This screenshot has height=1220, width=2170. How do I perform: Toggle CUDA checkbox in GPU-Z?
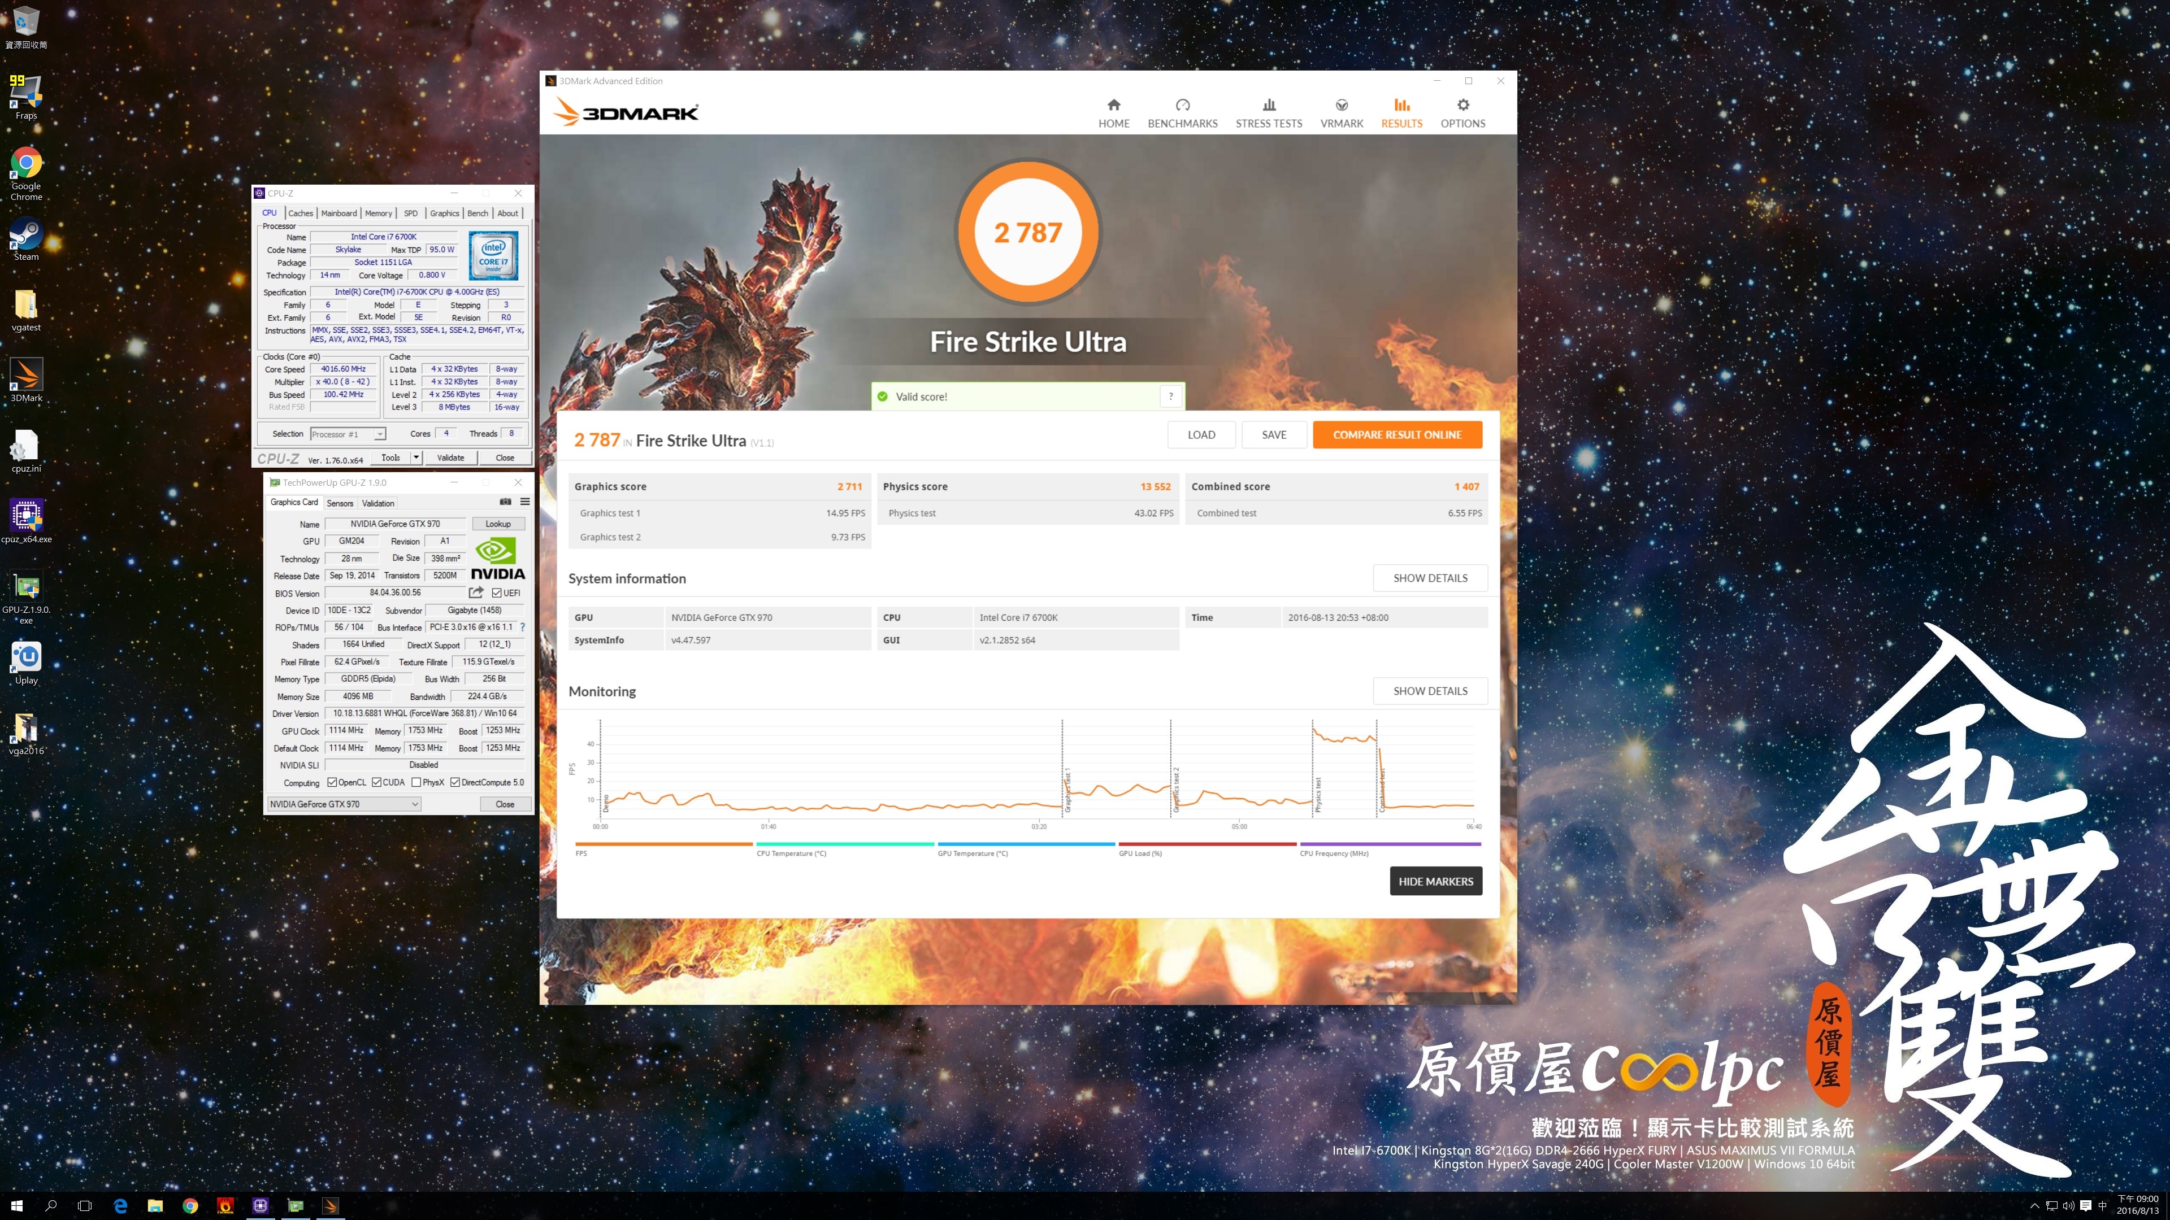tap(376, 782)
